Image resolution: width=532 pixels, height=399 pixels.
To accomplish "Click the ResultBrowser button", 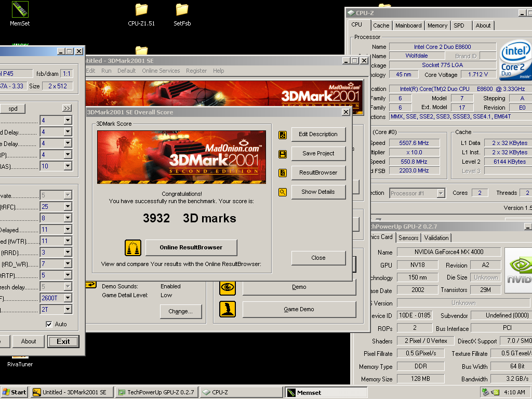I will tap(318, 172).
